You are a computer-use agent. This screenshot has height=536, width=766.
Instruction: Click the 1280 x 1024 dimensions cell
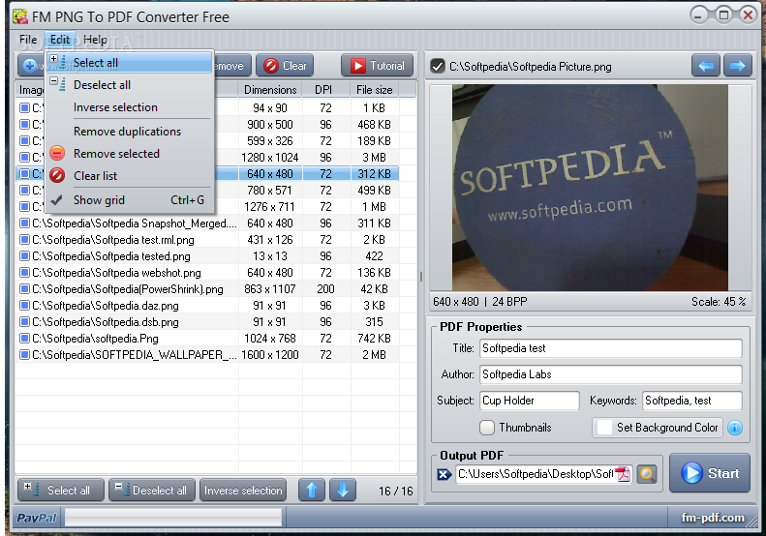270,157
